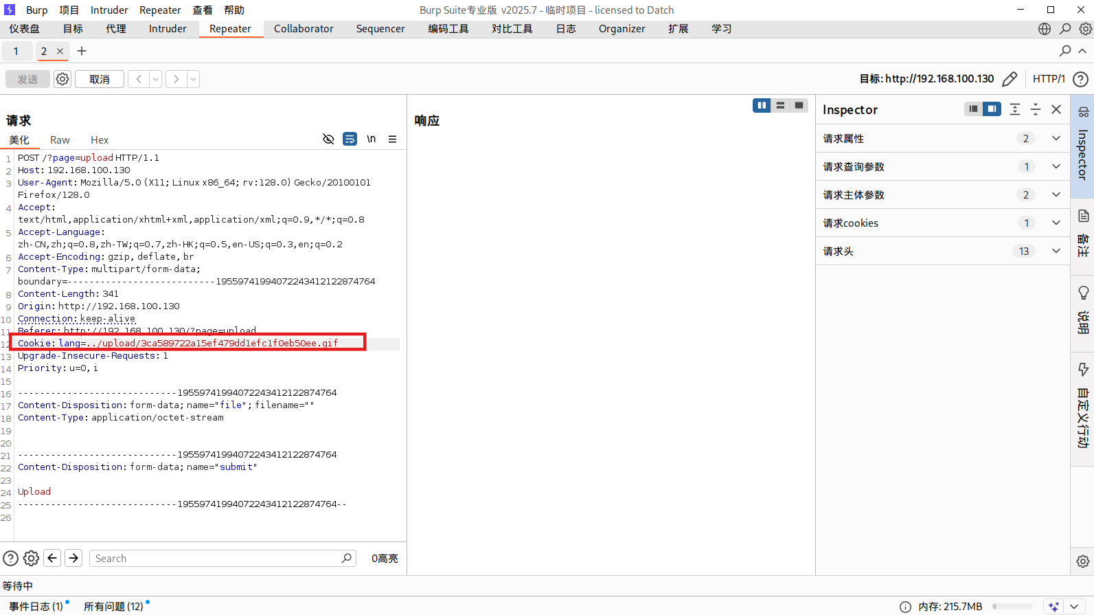Open 事件日志 (1) event log
The height and width of the screenshot is (615, 1094).
pos(36,606)
